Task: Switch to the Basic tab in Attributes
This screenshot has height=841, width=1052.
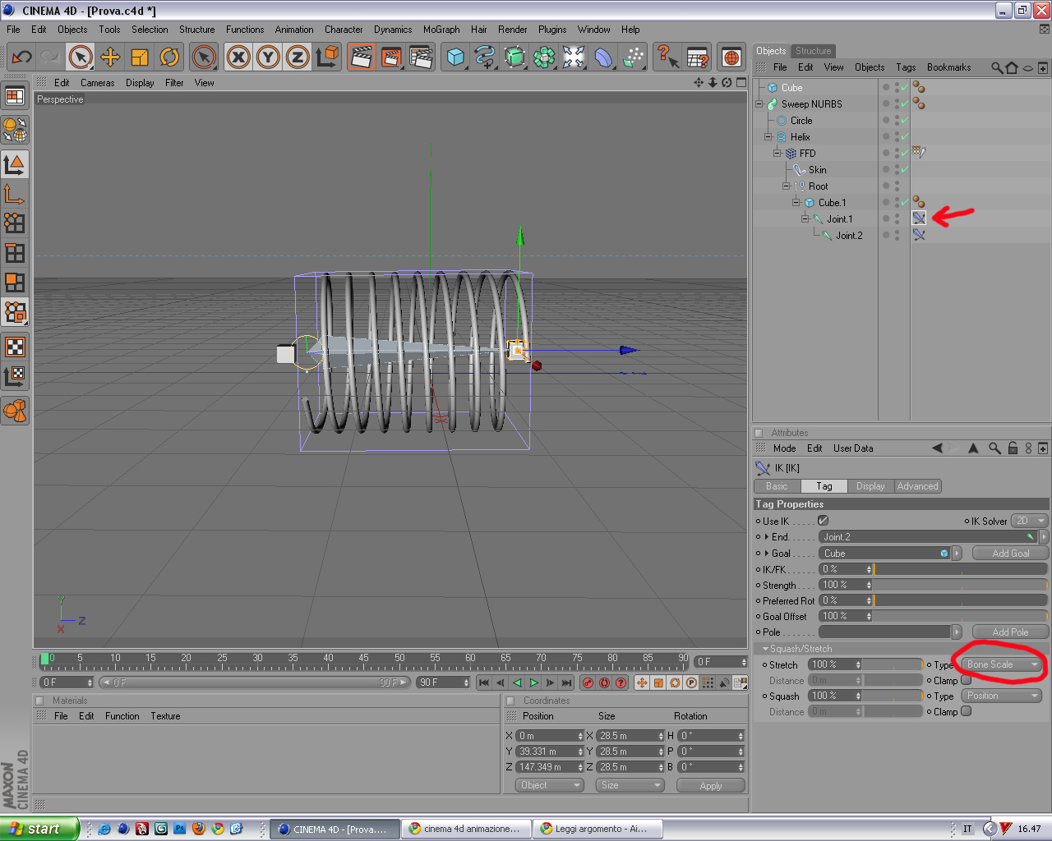Action: coord(777,486)
